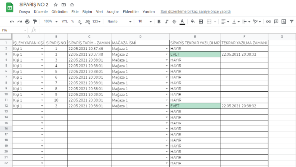Open last edit history link
This screenshot has height=167, width=296.
195,12
